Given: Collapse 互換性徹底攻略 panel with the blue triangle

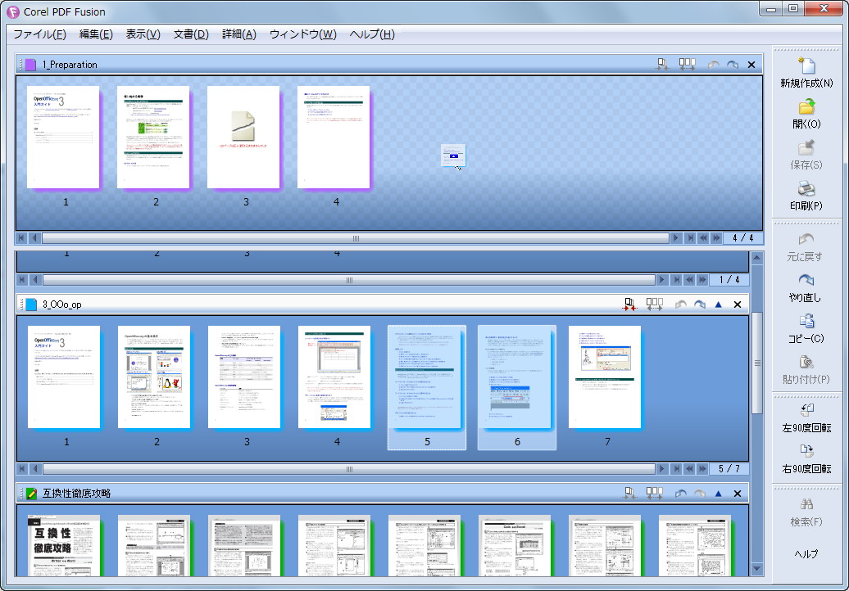Looking at the screenshot, I should [718, 493].
